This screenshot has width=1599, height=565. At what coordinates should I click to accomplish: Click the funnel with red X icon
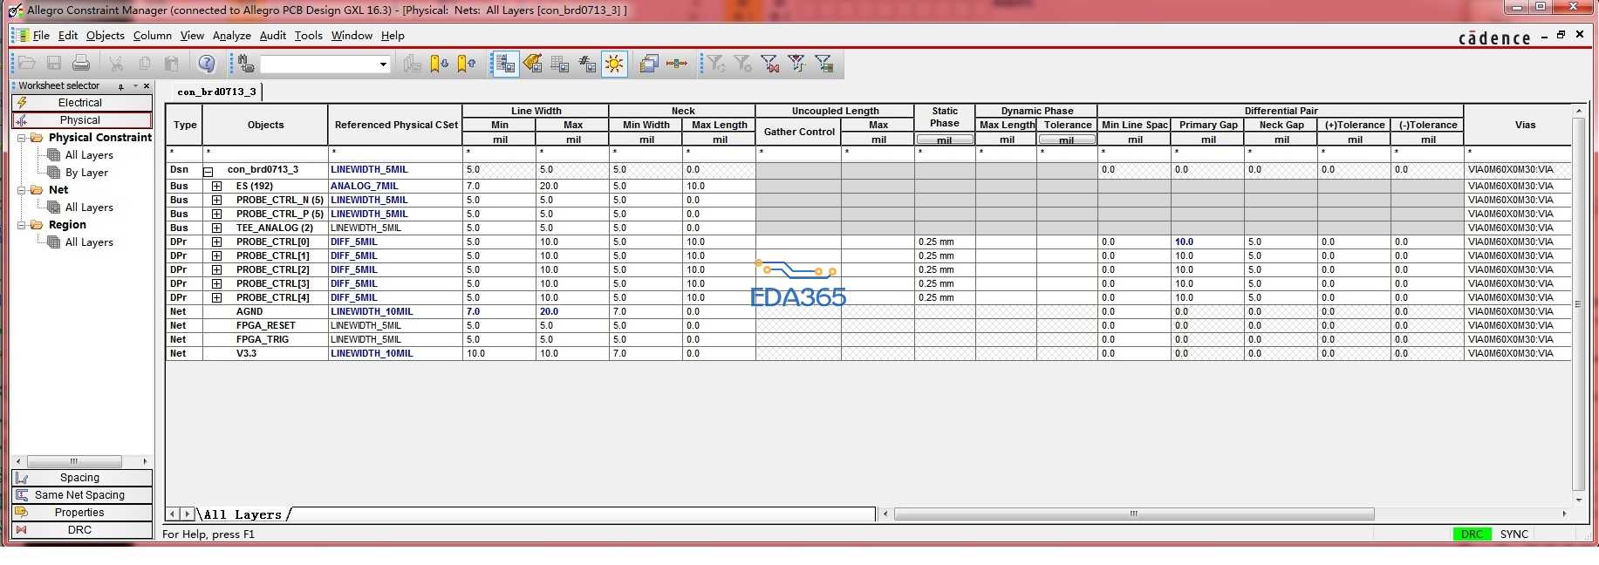769,64
